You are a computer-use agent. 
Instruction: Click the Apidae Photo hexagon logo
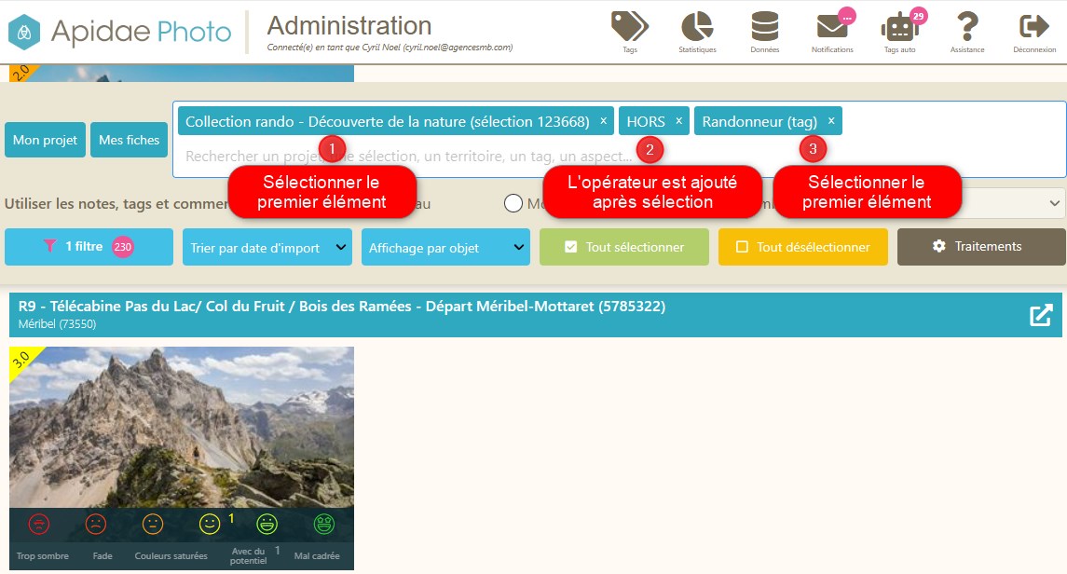tap(24, 32)
